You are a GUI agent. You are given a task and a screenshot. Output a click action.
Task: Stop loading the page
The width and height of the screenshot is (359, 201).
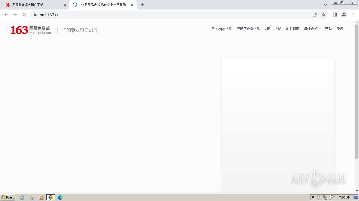(24, 15)
